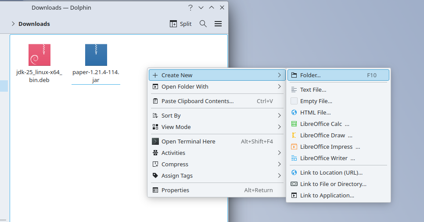Select the paper-1.21.4-114.jar archive icon
Image resolution: width=424 pixels, height=222 pixels.
coord(96,55)
